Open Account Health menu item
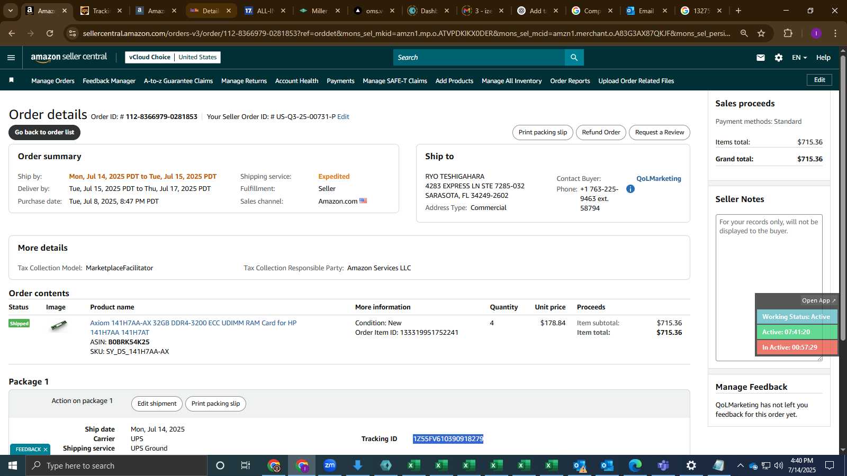This screenshot has width=847, height=476. point(296,81)
